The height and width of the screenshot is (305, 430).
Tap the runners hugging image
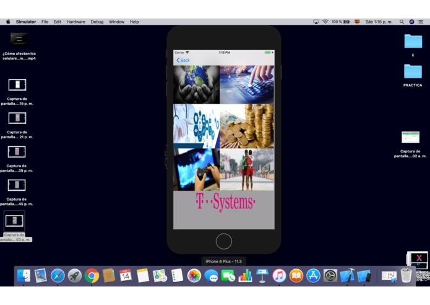tap(247, 170)
